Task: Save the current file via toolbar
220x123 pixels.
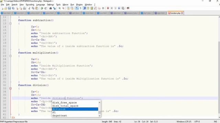Action: click(9, 8)
